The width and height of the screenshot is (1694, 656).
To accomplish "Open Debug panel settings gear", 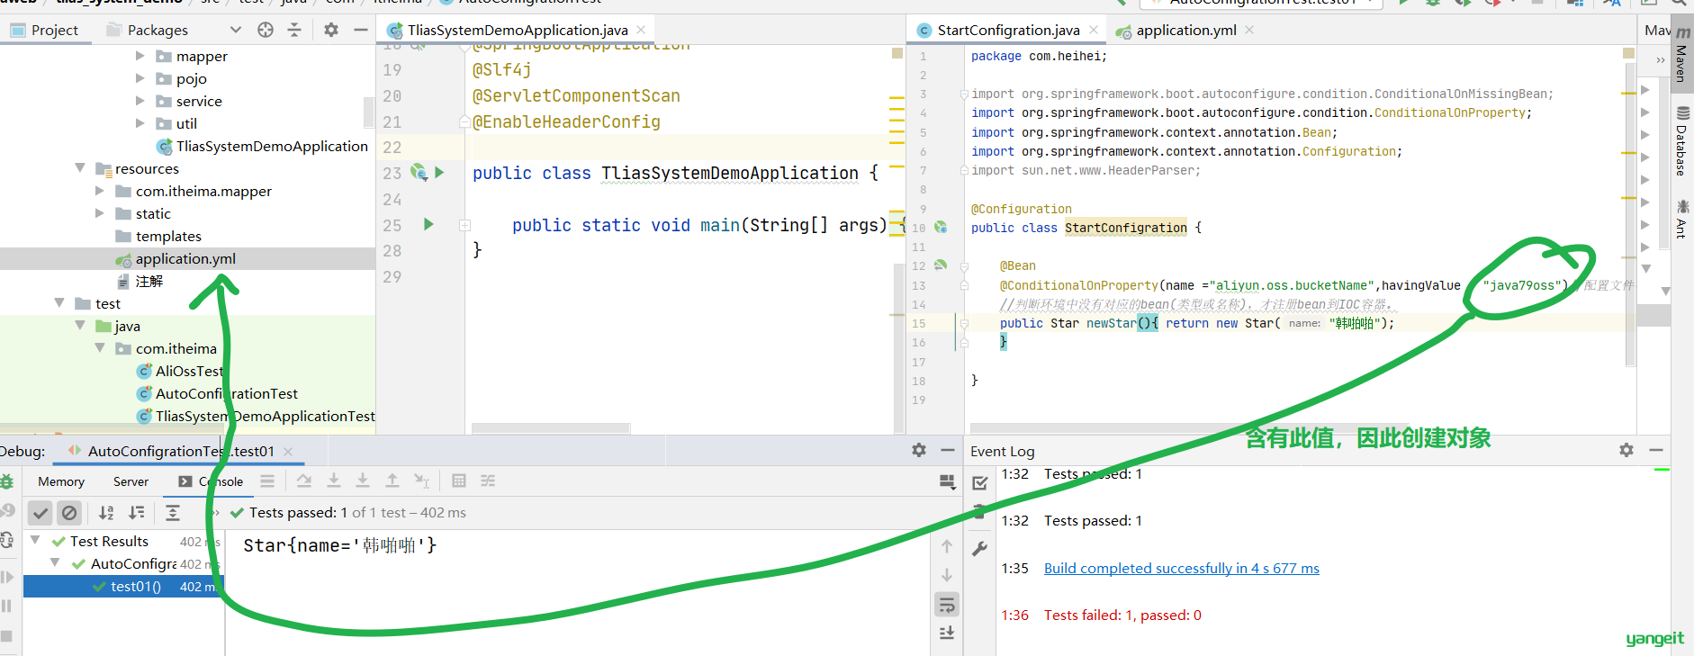I will click(918, 450).
